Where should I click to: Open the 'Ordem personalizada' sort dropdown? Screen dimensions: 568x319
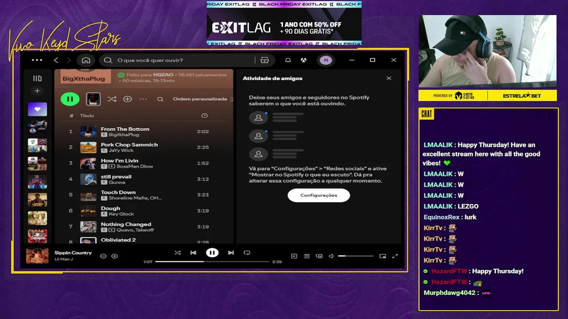point(203,99)
